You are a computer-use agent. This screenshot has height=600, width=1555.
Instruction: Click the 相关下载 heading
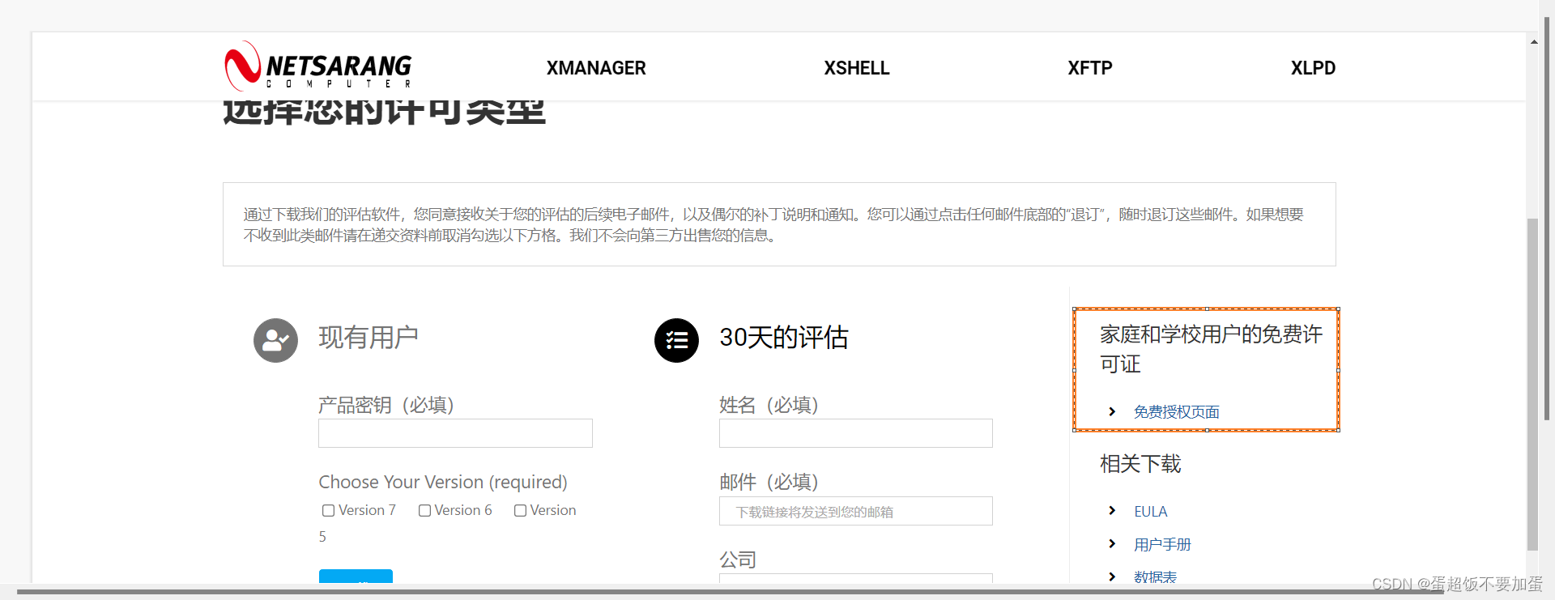[1140, 464]
